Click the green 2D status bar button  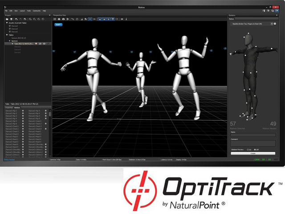point(263,160)
